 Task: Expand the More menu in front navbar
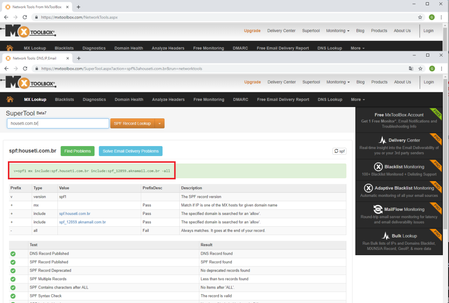point(358,100)
